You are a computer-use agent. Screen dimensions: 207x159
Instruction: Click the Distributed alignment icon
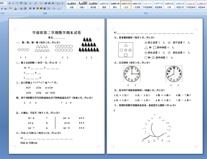[x=45, y=9]
